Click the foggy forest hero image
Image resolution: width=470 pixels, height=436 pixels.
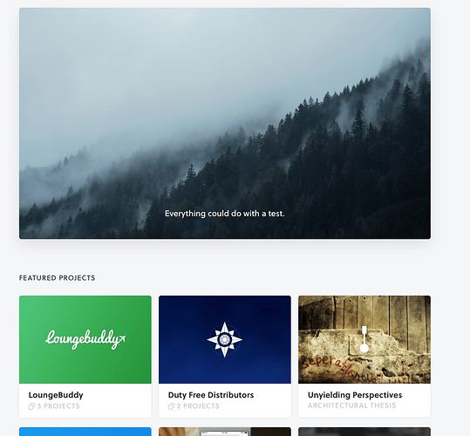[x=225, y=124]
